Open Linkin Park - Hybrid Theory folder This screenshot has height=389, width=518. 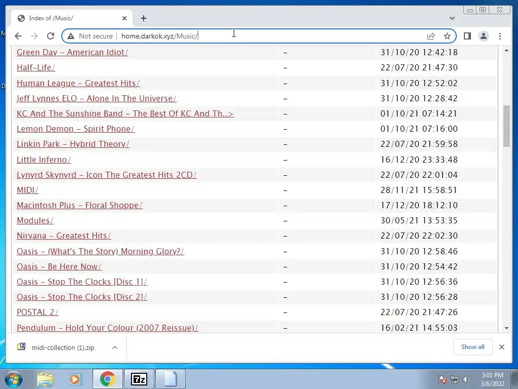click(73, 144)
